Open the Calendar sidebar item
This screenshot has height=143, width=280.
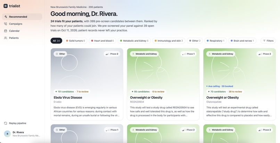[22, 31]
